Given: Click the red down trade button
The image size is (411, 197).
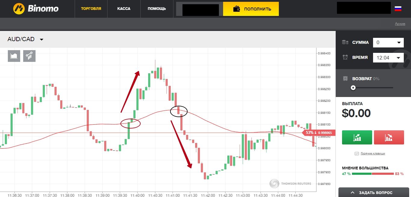Looking at the screenshot, I should (x=389, y=138).
